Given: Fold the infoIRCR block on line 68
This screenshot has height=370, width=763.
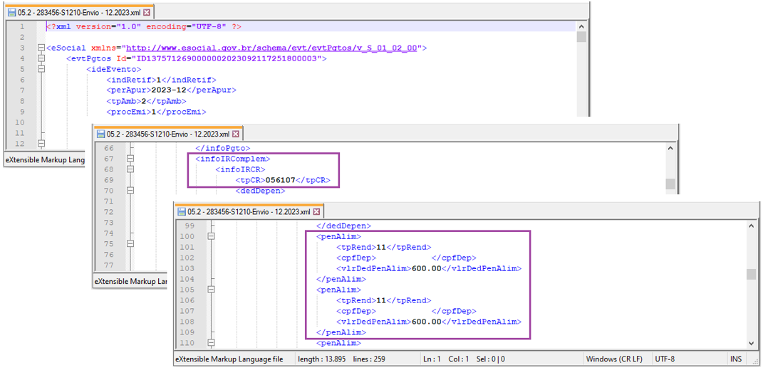Looking at the screenshot, I should coord(130,169).
